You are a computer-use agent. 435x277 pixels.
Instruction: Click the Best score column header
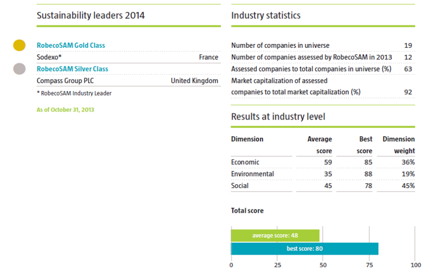pos(365,145)
